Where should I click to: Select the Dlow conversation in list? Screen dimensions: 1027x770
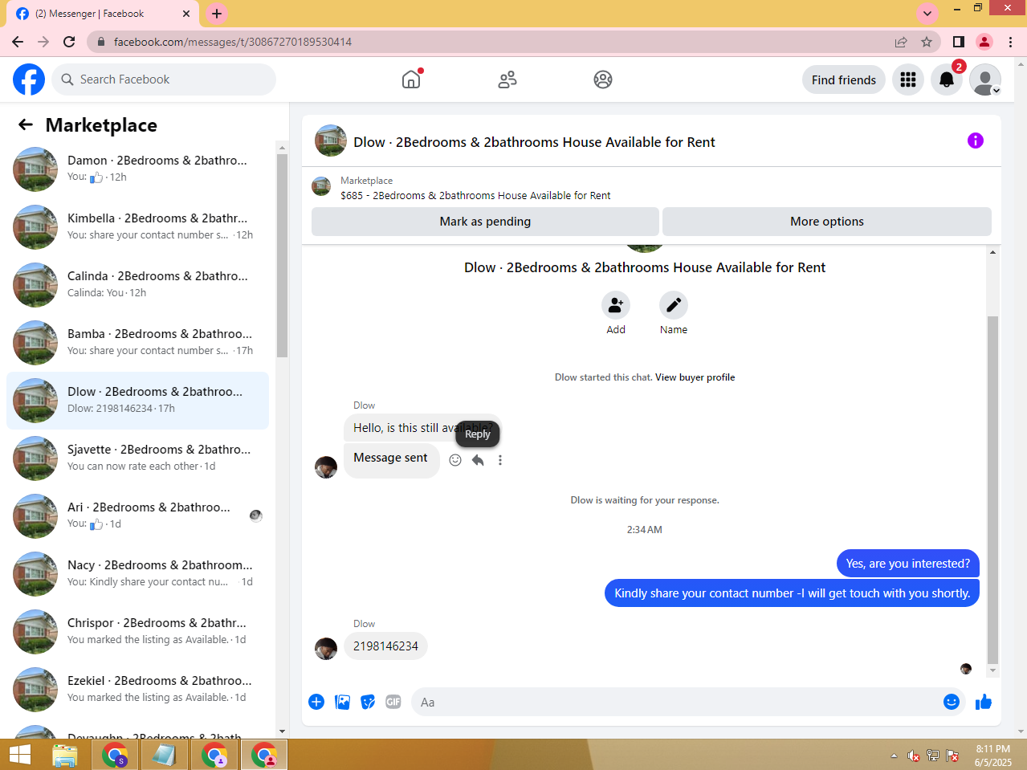tap(137, 400)
